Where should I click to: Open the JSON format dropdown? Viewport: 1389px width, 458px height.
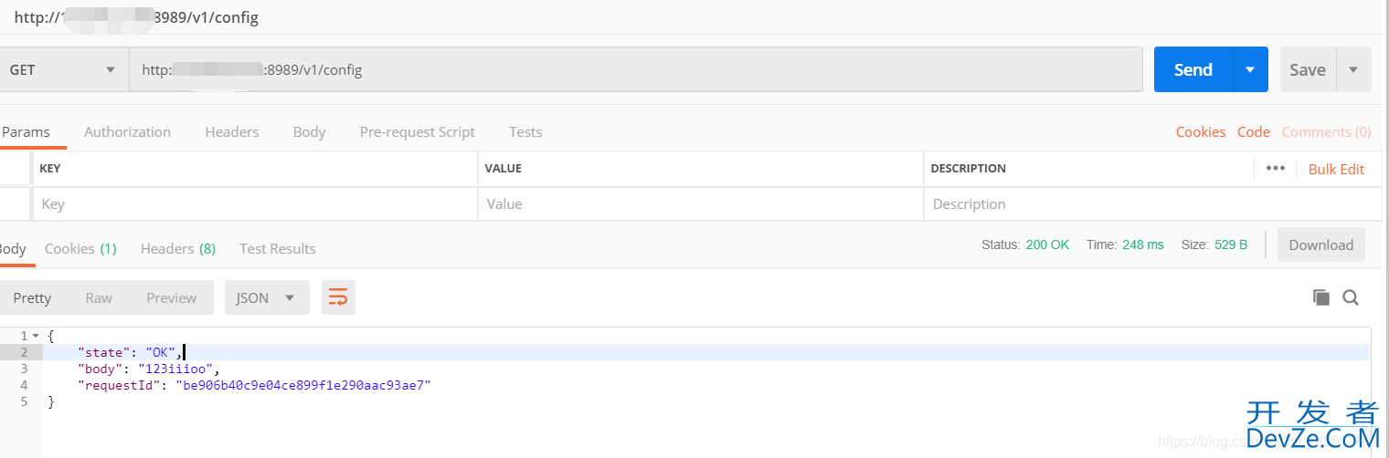267,297
